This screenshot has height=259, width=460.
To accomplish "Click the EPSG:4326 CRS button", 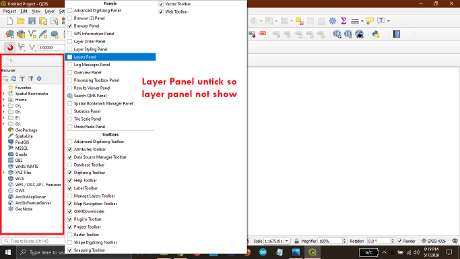I will 434,241.
